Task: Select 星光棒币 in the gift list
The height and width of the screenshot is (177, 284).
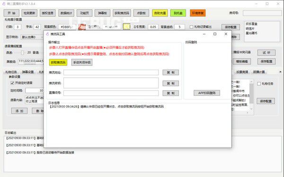Action: click(x=252, y=33)
